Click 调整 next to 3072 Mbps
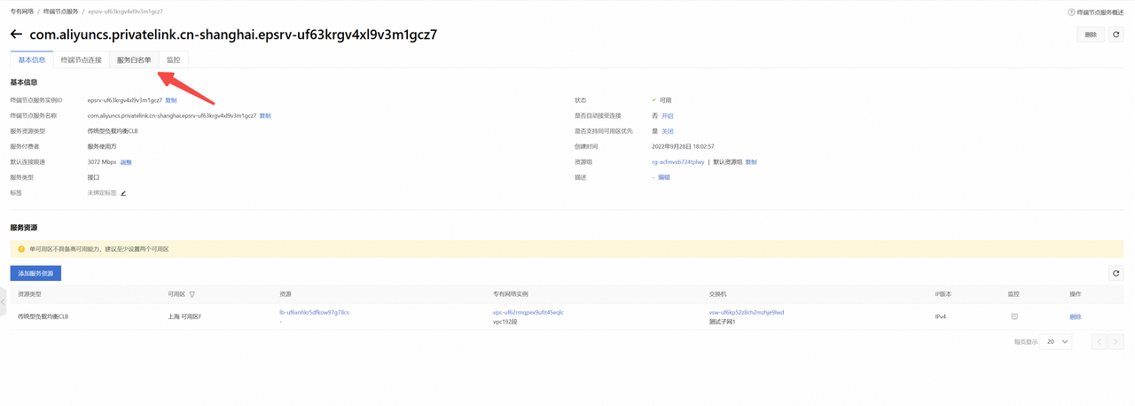 tap(126, 162)
